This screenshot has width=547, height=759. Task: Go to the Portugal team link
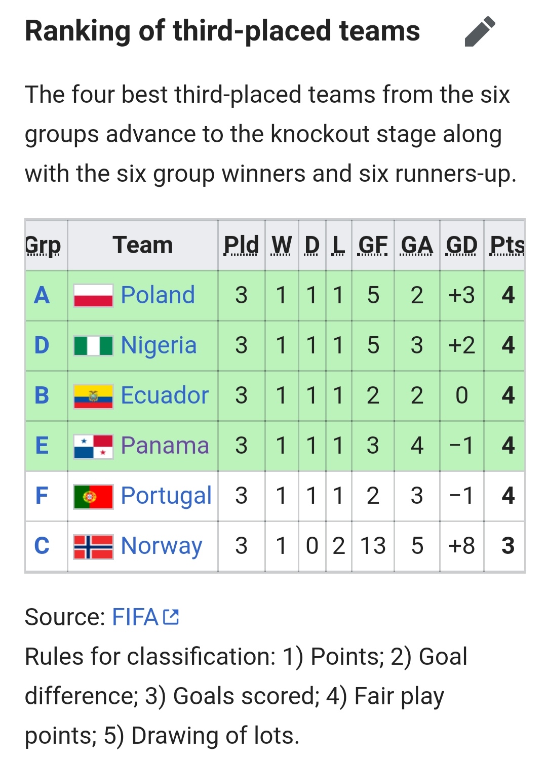[166, 496]
